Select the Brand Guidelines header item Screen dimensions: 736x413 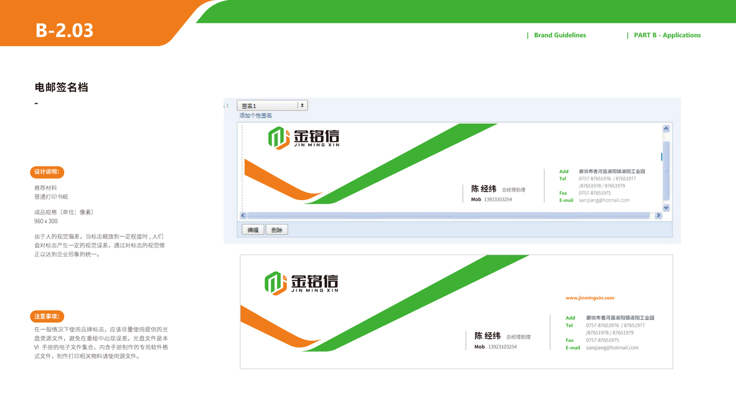(x=560, y=35)
